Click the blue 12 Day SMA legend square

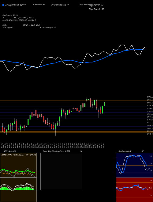tap(3, 5)
